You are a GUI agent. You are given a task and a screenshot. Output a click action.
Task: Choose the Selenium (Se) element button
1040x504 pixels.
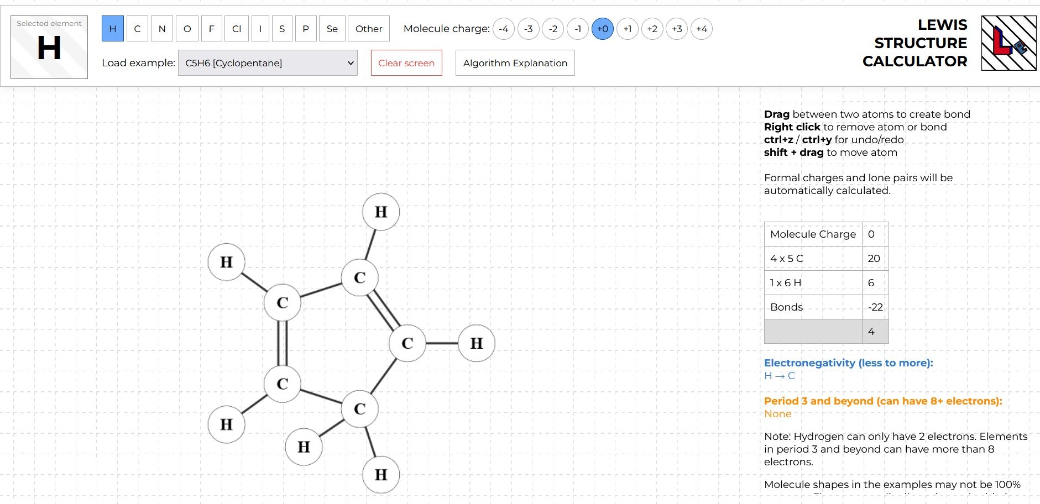(x=332, y=29)
